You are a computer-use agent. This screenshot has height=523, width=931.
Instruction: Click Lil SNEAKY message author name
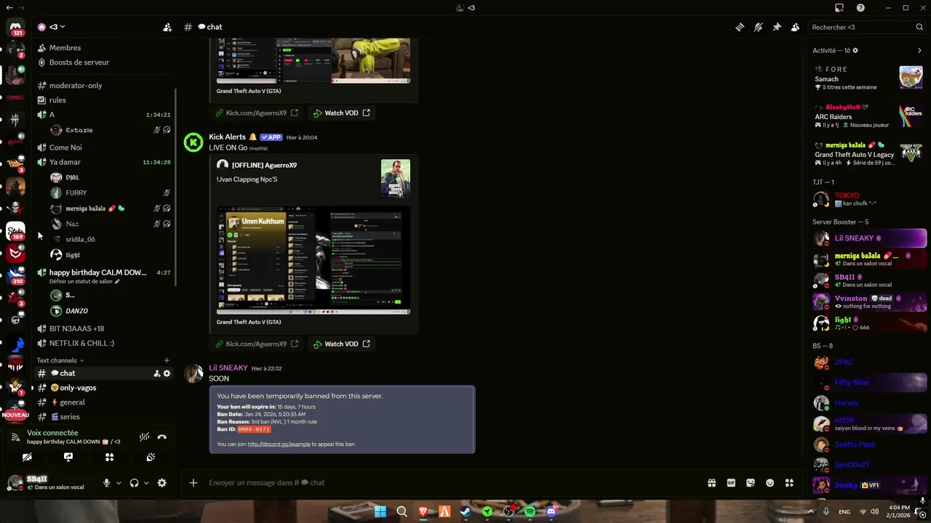click(228, 368)
